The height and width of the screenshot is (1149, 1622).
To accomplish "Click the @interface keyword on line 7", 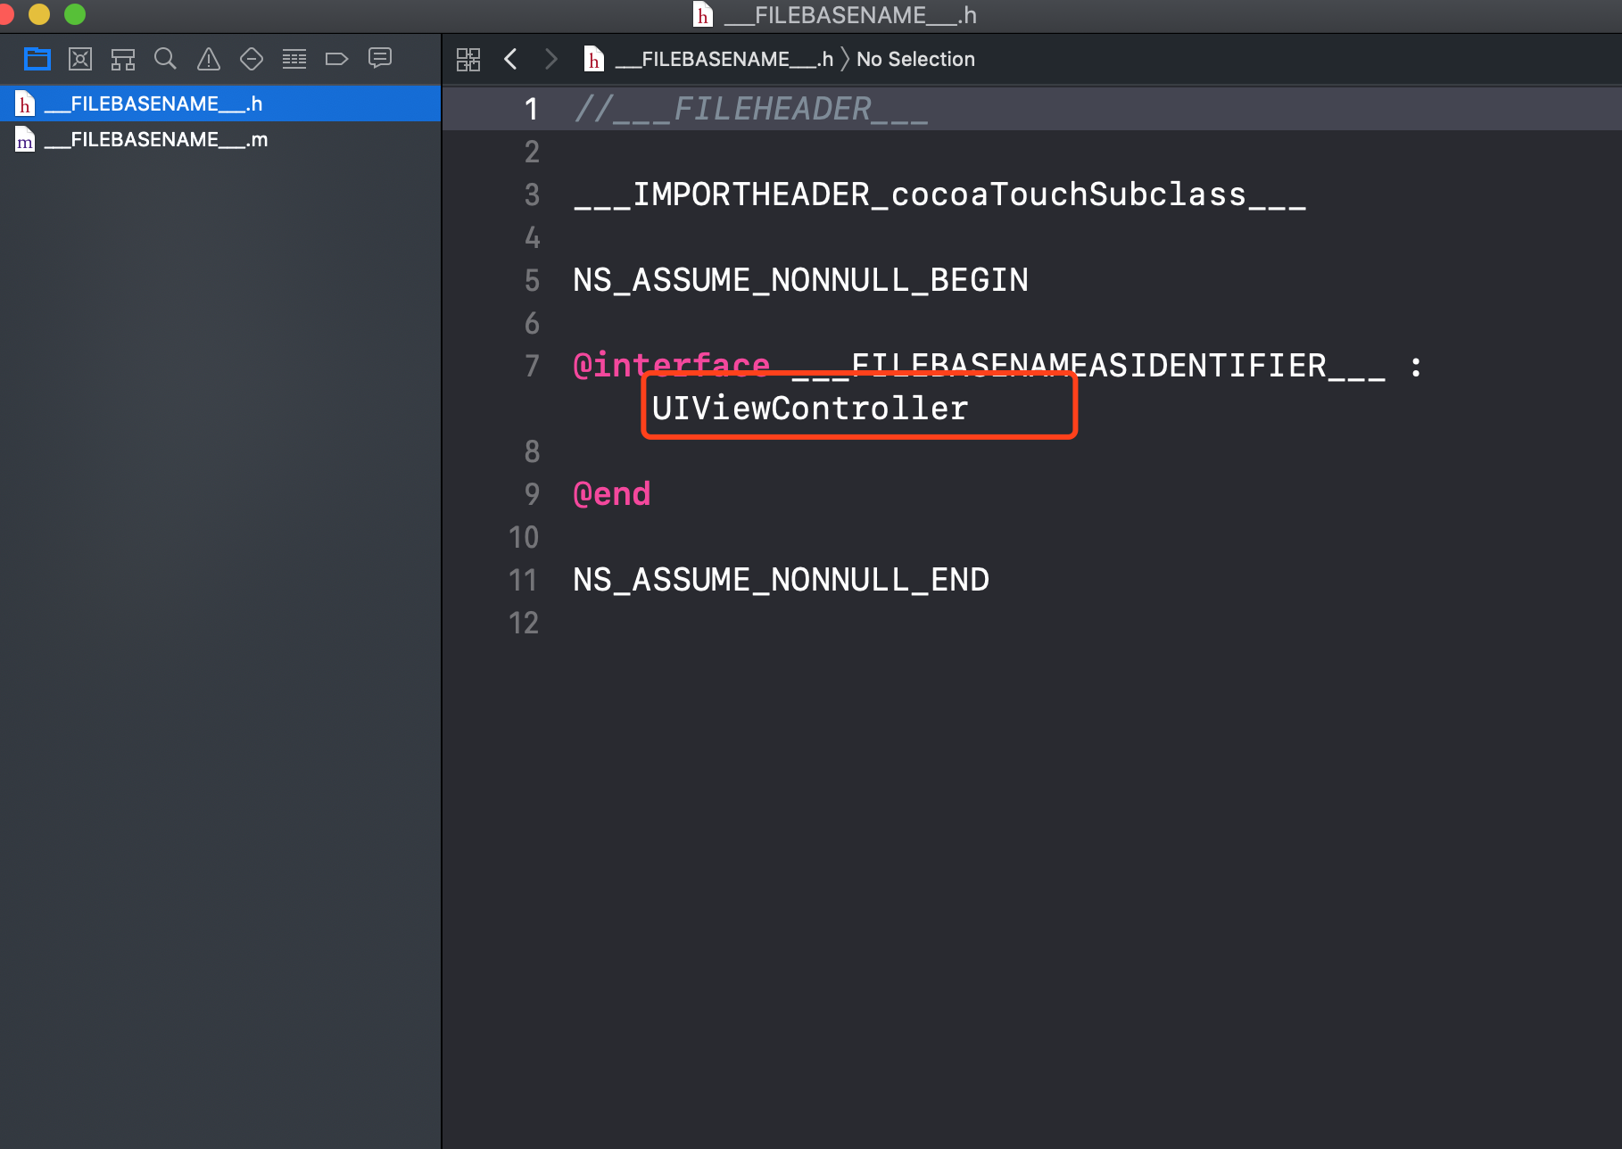I will (671, 365).
